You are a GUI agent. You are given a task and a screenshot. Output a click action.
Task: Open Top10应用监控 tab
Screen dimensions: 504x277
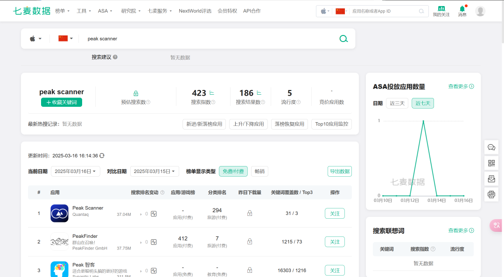[x=332, y=124]
